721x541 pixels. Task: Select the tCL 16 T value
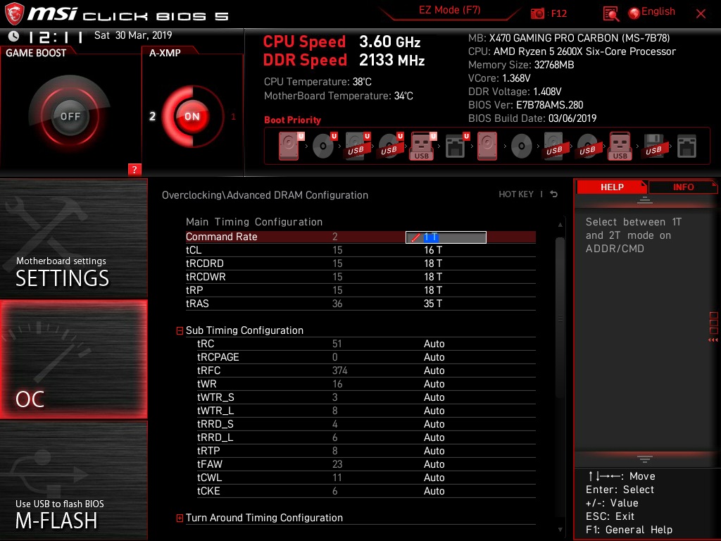(433, 250)
